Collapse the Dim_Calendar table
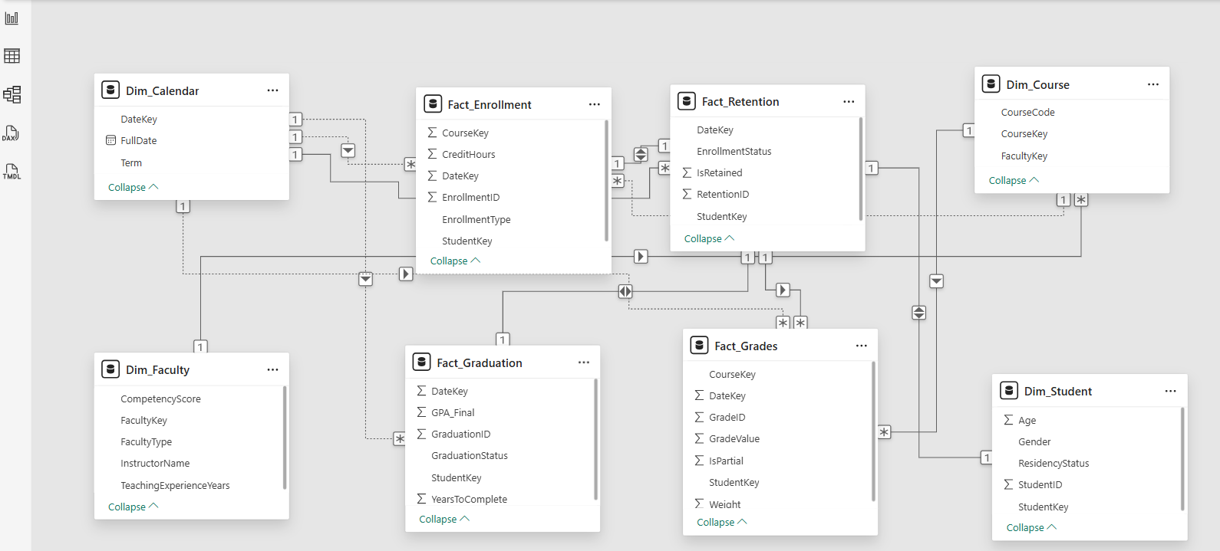 (133, 187)
